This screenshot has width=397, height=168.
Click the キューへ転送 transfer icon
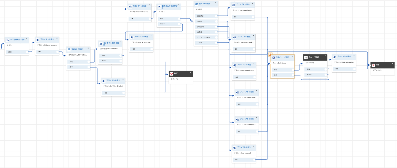(x=306, y=58)
